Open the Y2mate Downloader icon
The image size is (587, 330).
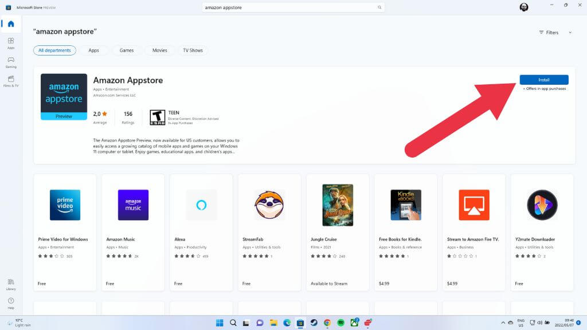(542, 205)
